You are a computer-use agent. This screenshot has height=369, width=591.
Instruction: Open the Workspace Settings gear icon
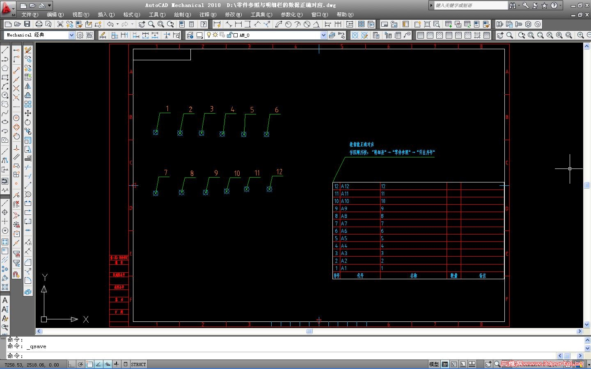click(80, 35)
